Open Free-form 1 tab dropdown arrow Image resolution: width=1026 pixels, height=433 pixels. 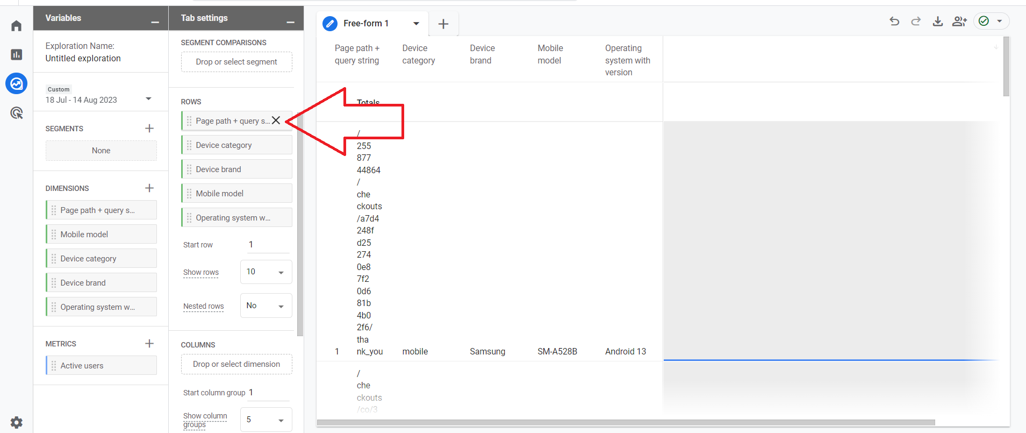point(416,24)
